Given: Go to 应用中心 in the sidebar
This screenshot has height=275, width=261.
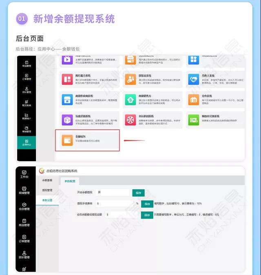Looking at the screenshot, I should click(x=26, y=142).
